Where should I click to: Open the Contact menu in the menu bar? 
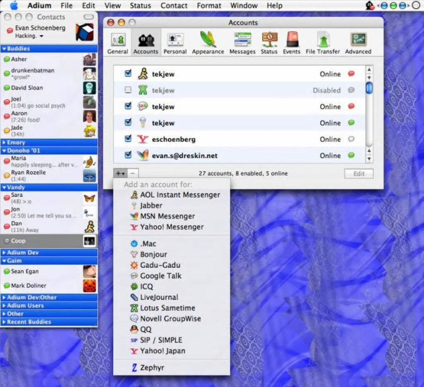pos(174,5)
